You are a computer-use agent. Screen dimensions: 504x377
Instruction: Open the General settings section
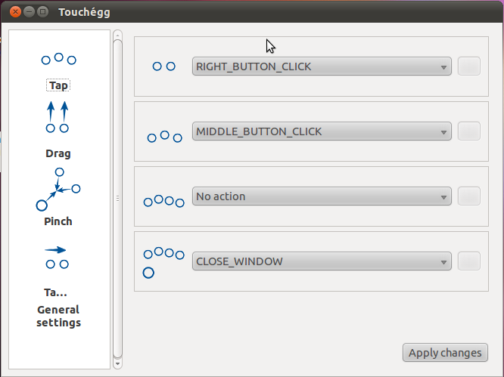[58, 316]
